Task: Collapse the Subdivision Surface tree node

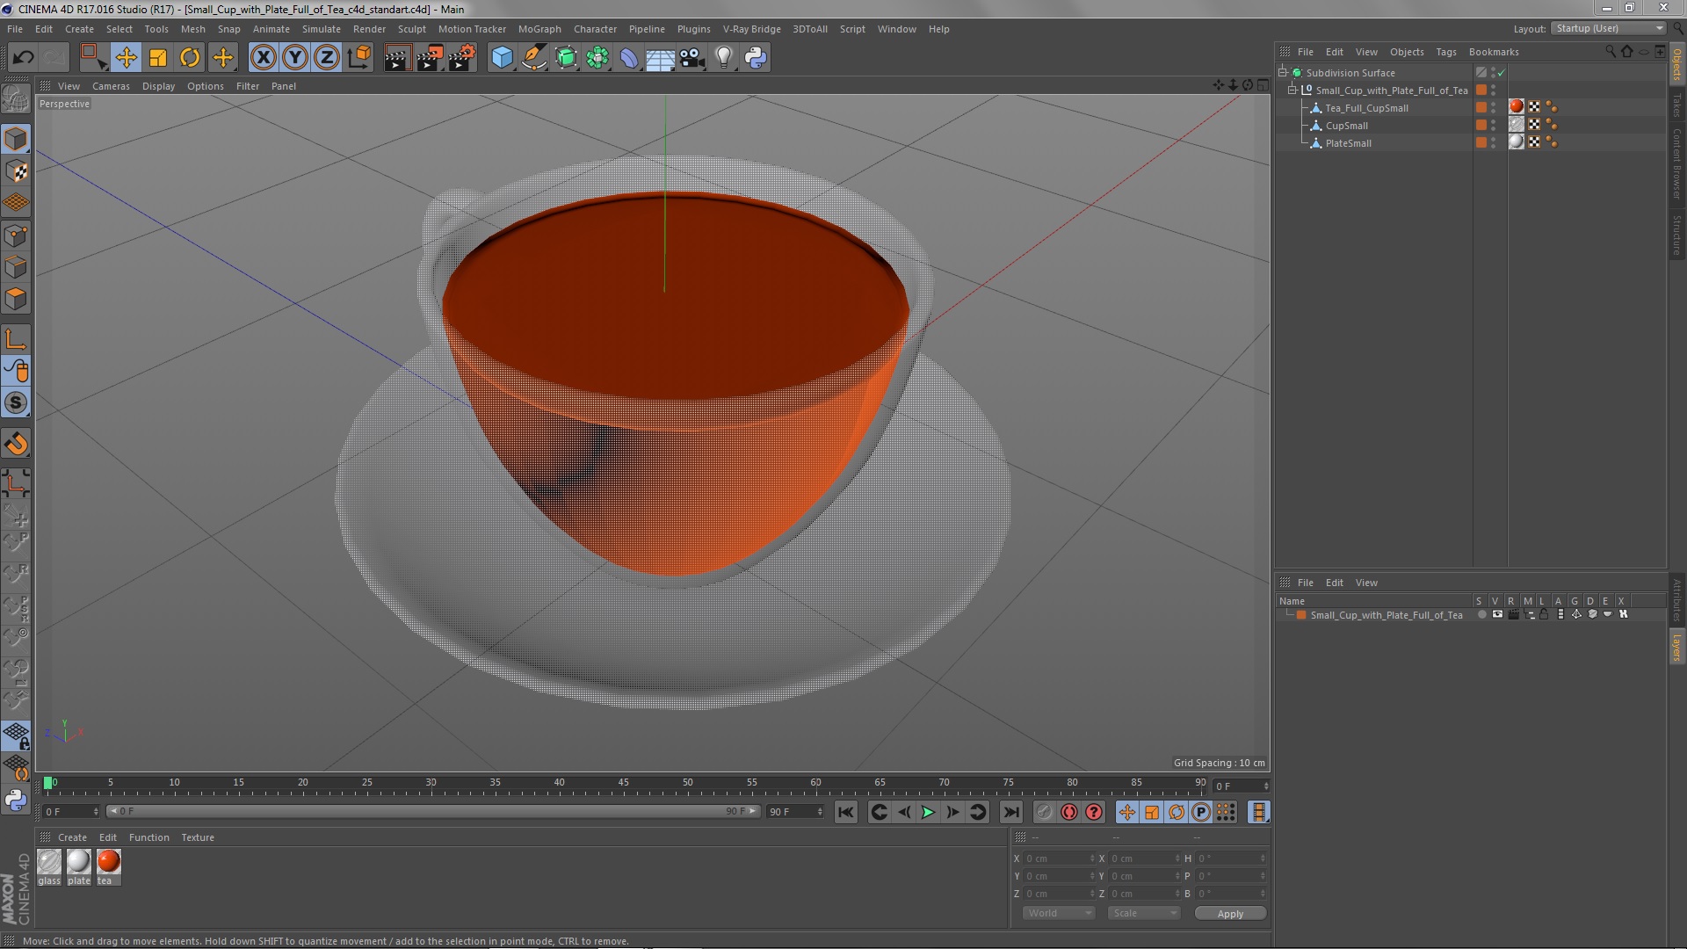Action: tap(1283, 73)
